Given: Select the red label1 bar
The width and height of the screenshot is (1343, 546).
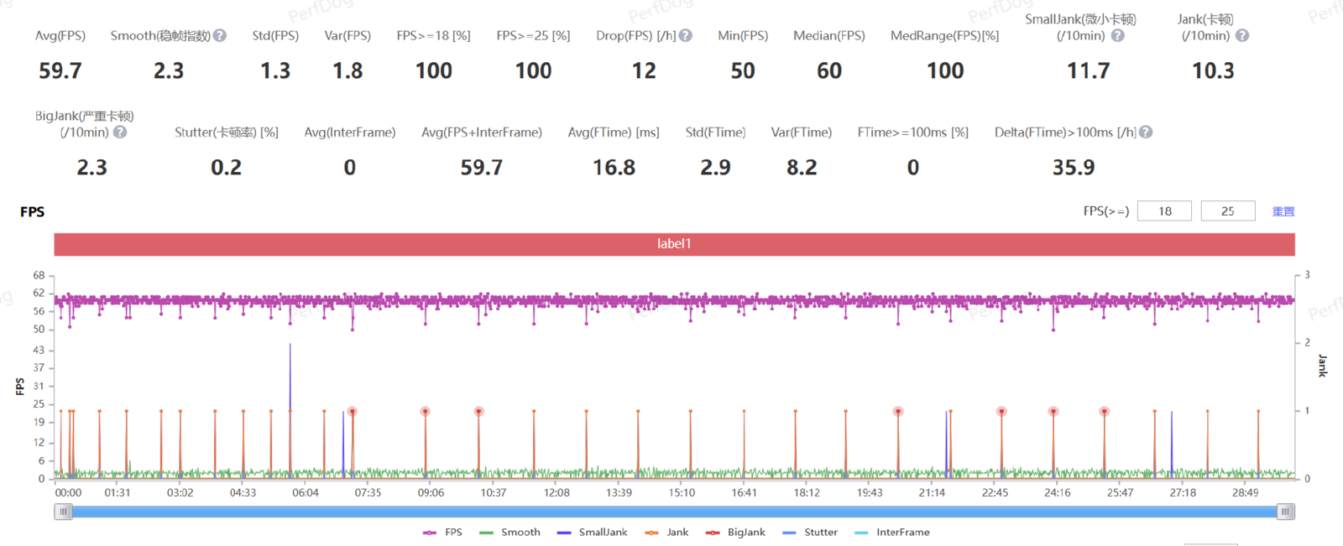Looking at the screenshot, I should click(x=674, y=244).
